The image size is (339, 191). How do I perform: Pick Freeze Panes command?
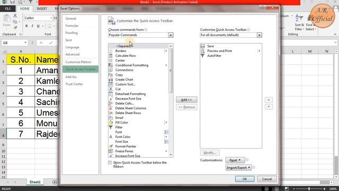tap(138, 151)
